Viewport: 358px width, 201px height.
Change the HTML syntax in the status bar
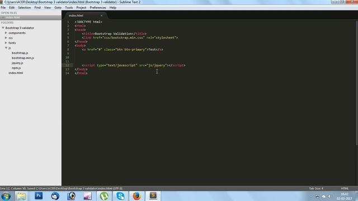click(x=345, y=189)
